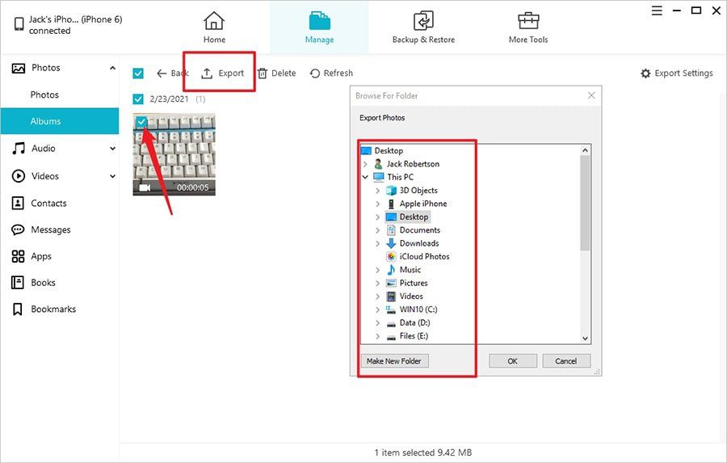Click the Delete trash button
Screen dimensions: 727x463
[277, 74]
